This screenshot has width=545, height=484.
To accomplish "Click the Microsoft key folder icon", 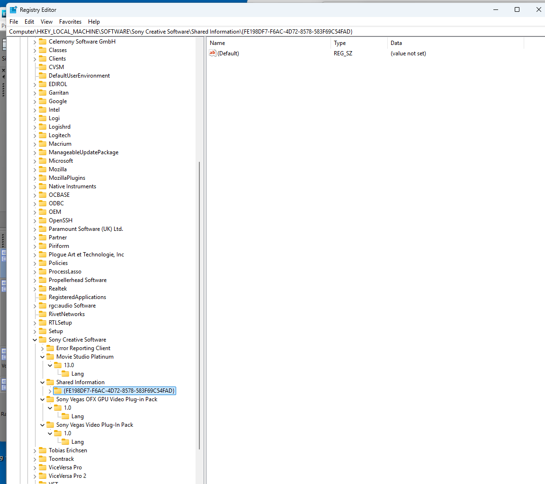I will (x=43, y=161).
